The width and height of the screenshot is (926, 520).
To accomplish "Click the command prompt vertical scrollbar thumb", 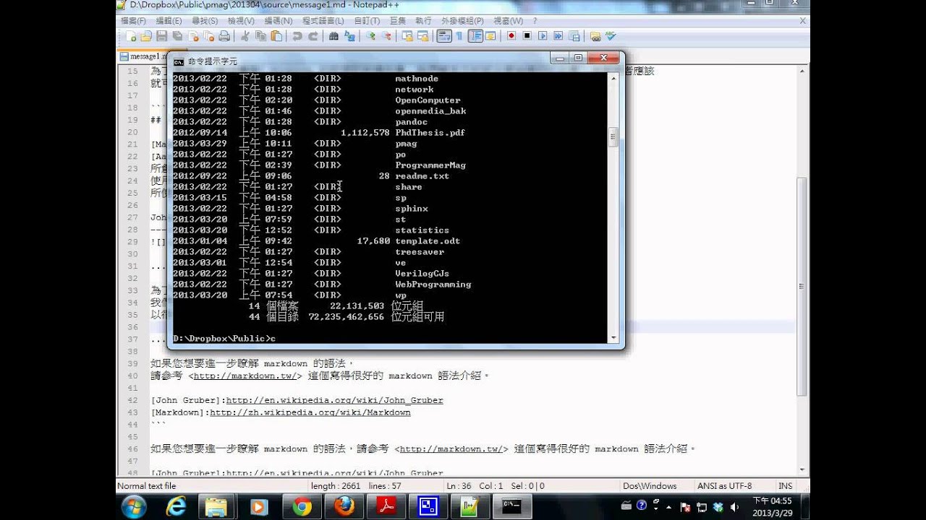I will tap(614, 137).
